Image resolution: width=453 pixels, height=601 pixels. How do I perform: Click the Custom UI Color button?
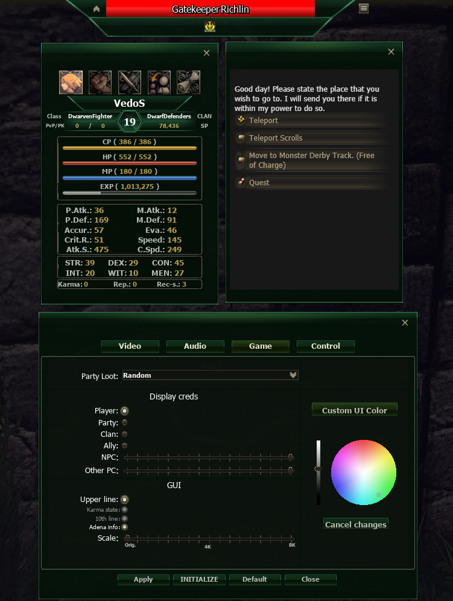pyautogui.click(x=355, y=410)
